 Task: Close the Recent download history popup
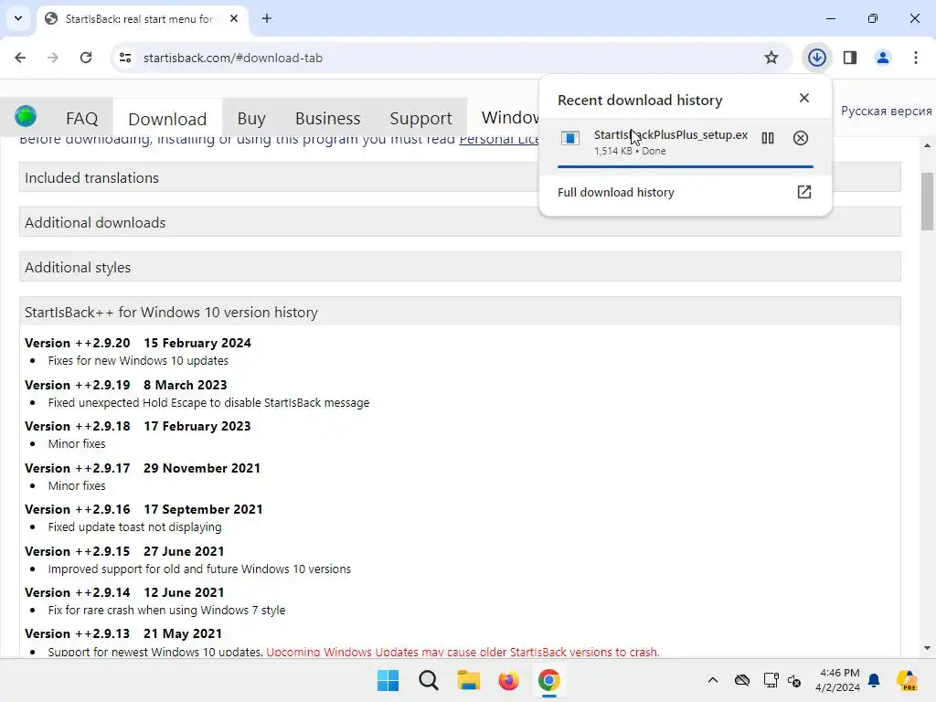point(804,98)
